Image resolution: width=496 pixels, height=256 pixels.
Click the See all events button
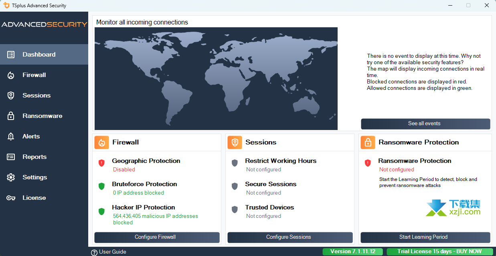[425, 124]
